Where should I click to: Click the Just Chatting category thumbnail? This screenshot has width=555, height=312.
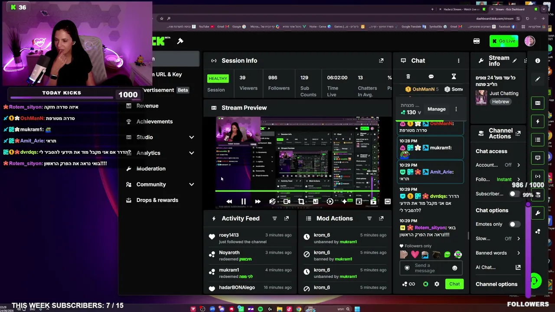click(481, 97)
